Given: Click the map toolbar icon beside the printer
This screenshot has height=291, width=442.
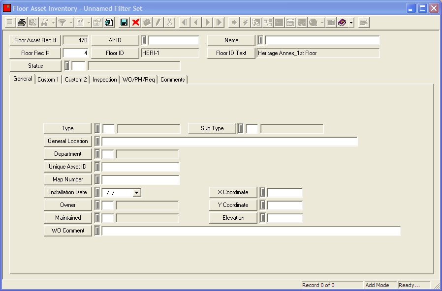Looking at the screenshot, I should 33,23.
